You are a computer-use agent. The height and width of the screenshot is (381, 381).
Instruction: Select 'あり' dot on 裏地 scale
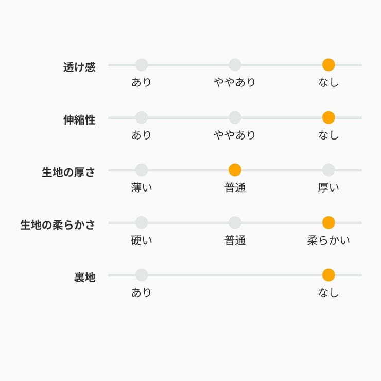(142, 275)
